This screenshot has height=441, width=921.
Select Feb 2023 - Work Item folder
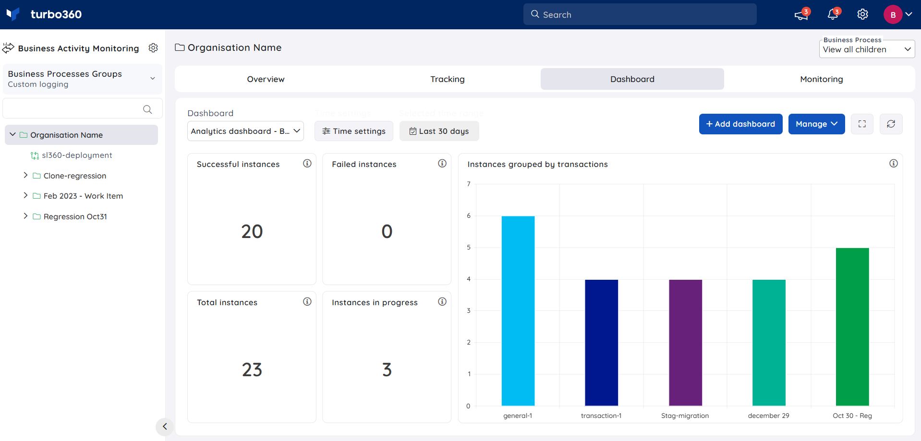83,196
